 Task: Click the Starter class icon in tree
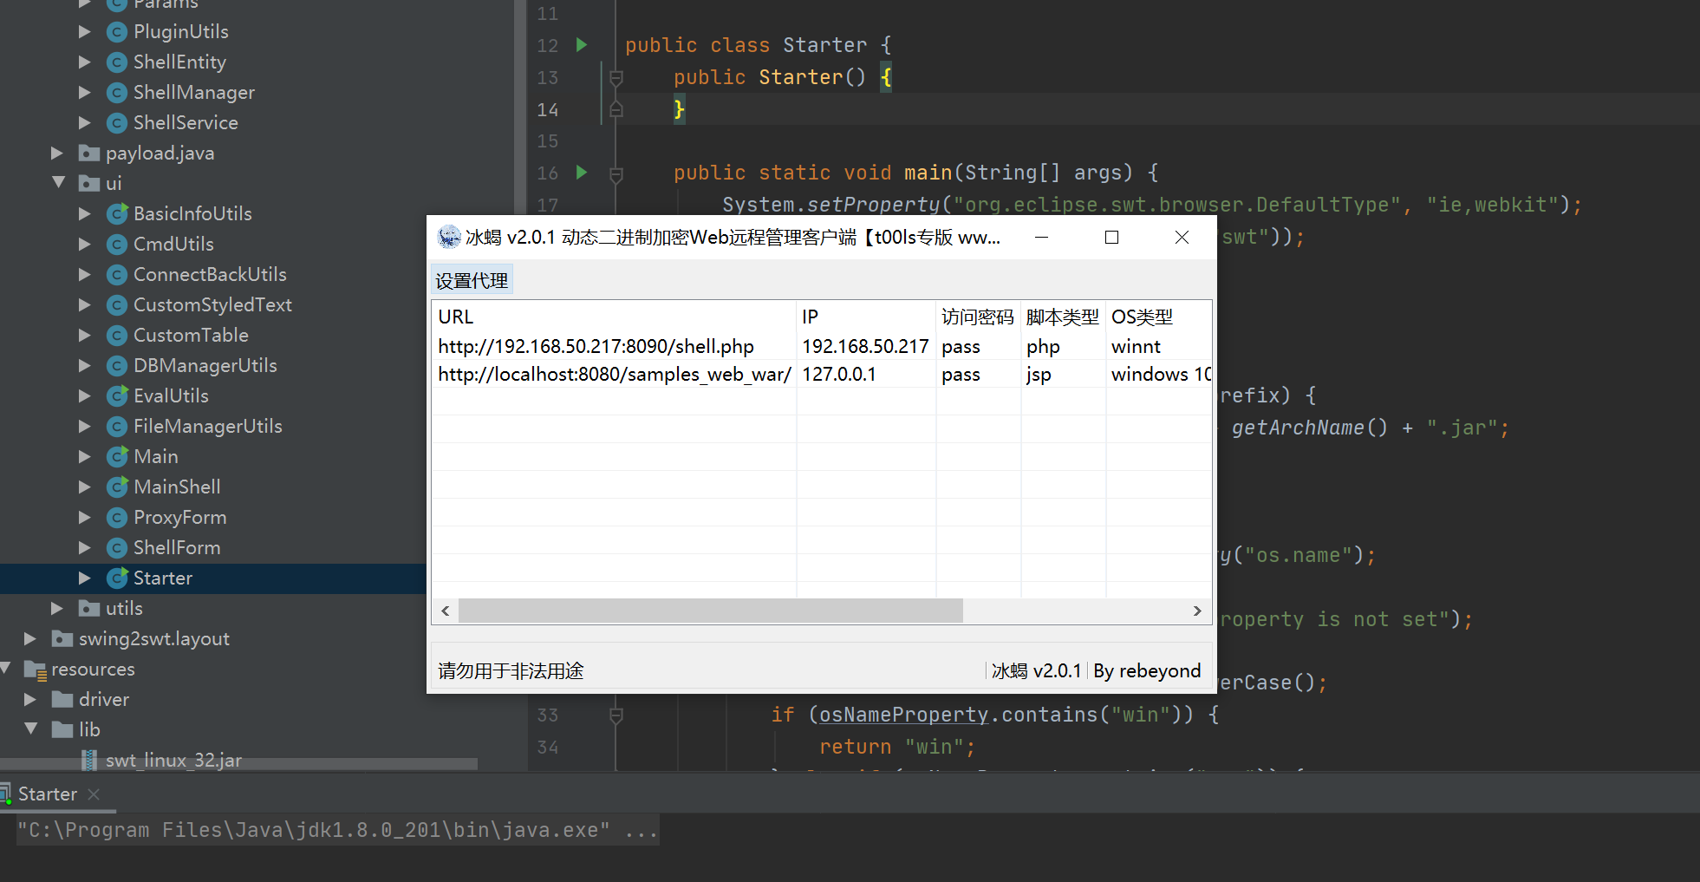(x=117, y=578)
